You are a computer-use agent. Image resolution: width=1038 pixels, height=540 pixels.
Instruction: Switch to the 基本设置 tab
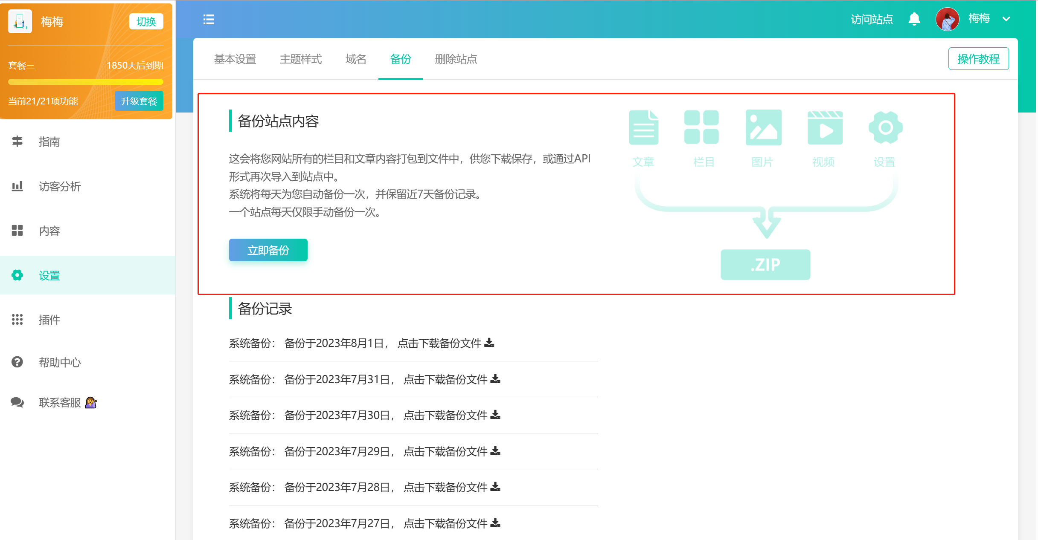click(235, 59)
